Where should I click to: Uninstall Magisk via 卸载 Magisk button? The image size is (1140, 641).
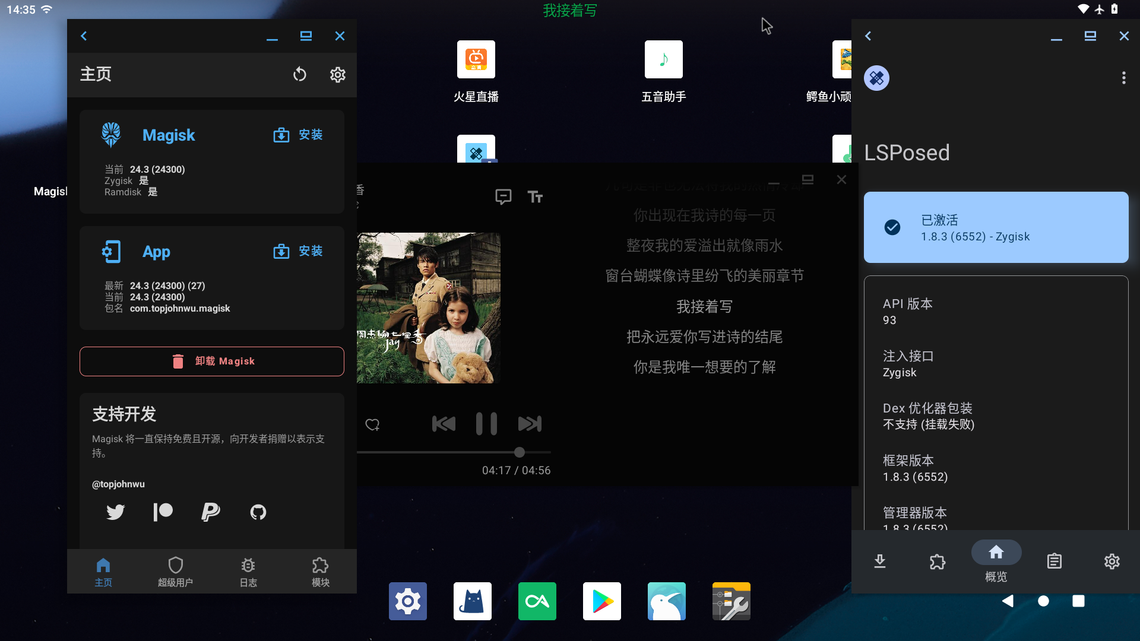[x=211, y=361]
